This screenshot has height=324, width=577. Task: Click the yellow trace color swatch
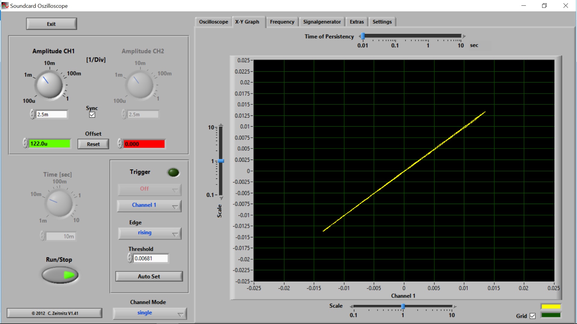point(551,306)
